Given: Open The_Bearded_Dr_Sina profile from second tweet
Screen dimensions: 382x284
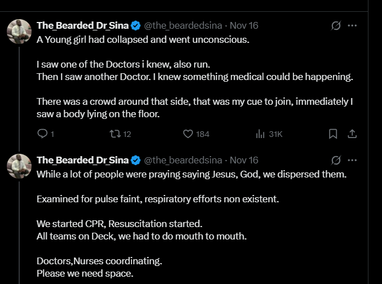Looking at the screenshot, I should click(x=82, y=160).
